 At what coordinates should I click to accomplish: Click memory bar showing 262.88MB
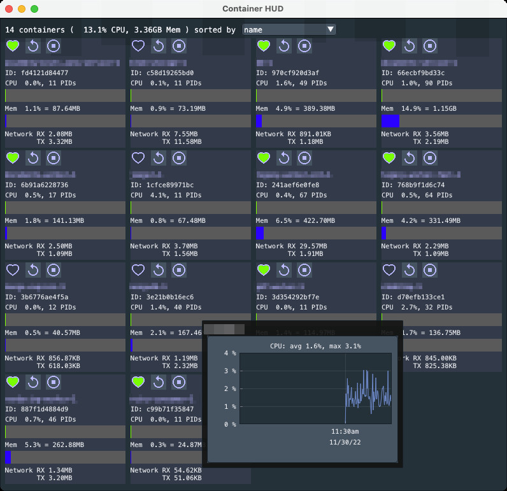65,458
